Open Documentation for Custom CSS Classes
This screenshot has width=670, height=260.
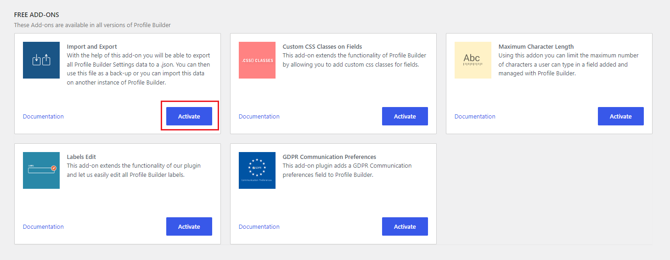(x=259, y=116)
